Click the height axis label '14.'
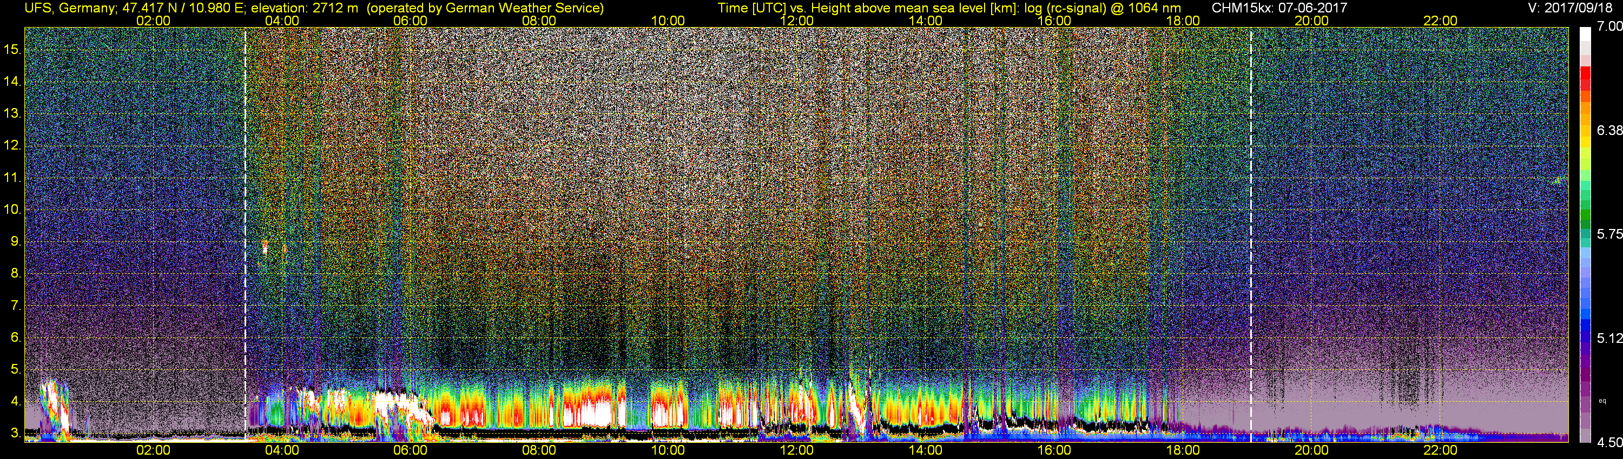The width and height of the screenshot is (1623, 459). 12,81
